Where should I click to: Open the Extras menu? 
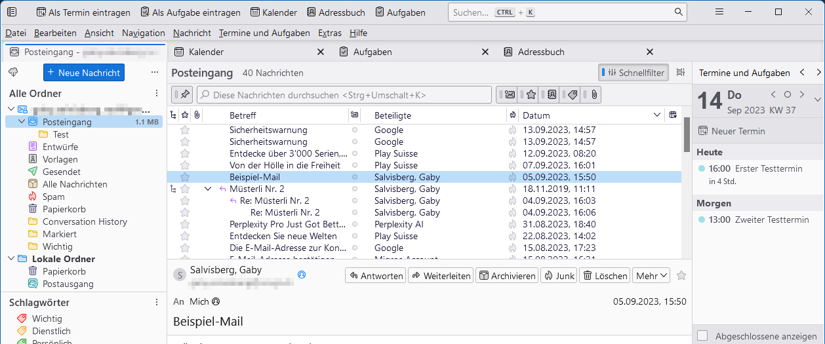[330, 33]
